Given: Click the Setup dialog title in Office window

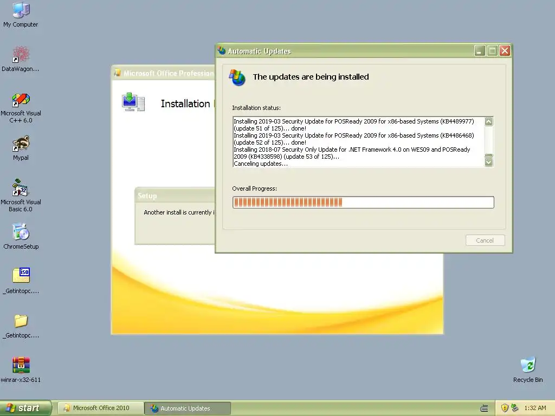Looking at the screenshot, I should pyautogui.click(x=147, y=196).
